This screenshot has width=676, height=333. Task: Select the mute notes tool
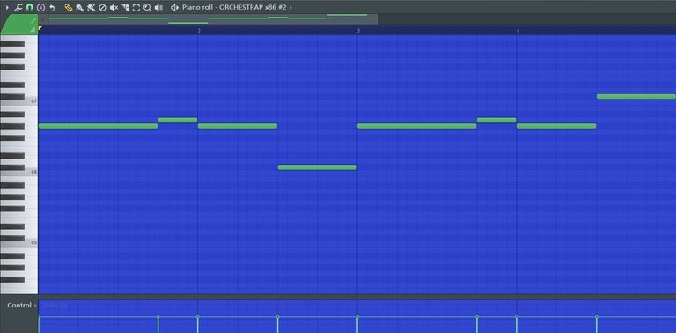pyautogui.click(x=114, y=7)
